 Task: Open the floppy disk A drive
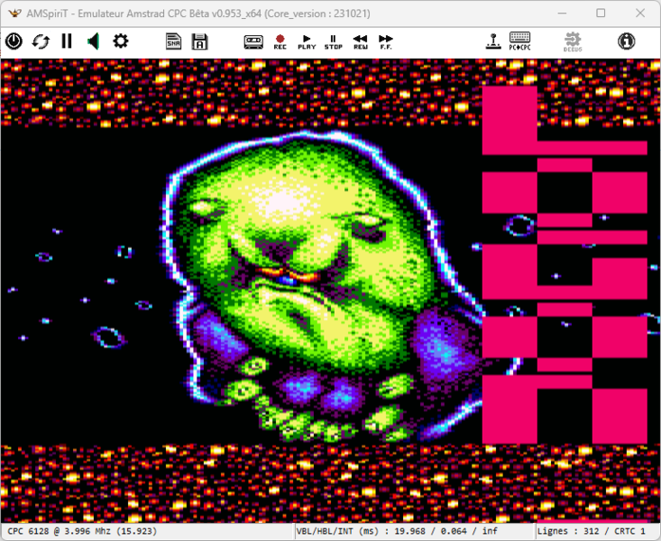click(200, 41)
